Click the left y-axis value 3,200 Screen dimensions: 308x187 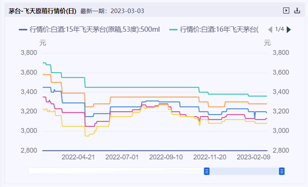click(29, 111)
